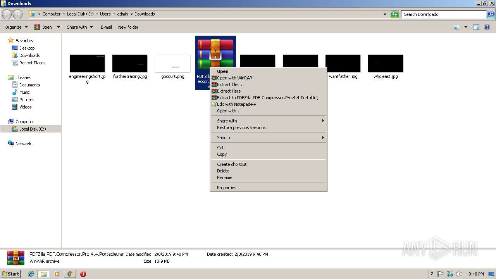The width and height of the screenshot is (496, 279).
Task: Open Recent Places in Favorites
Action: pos(29,63)
